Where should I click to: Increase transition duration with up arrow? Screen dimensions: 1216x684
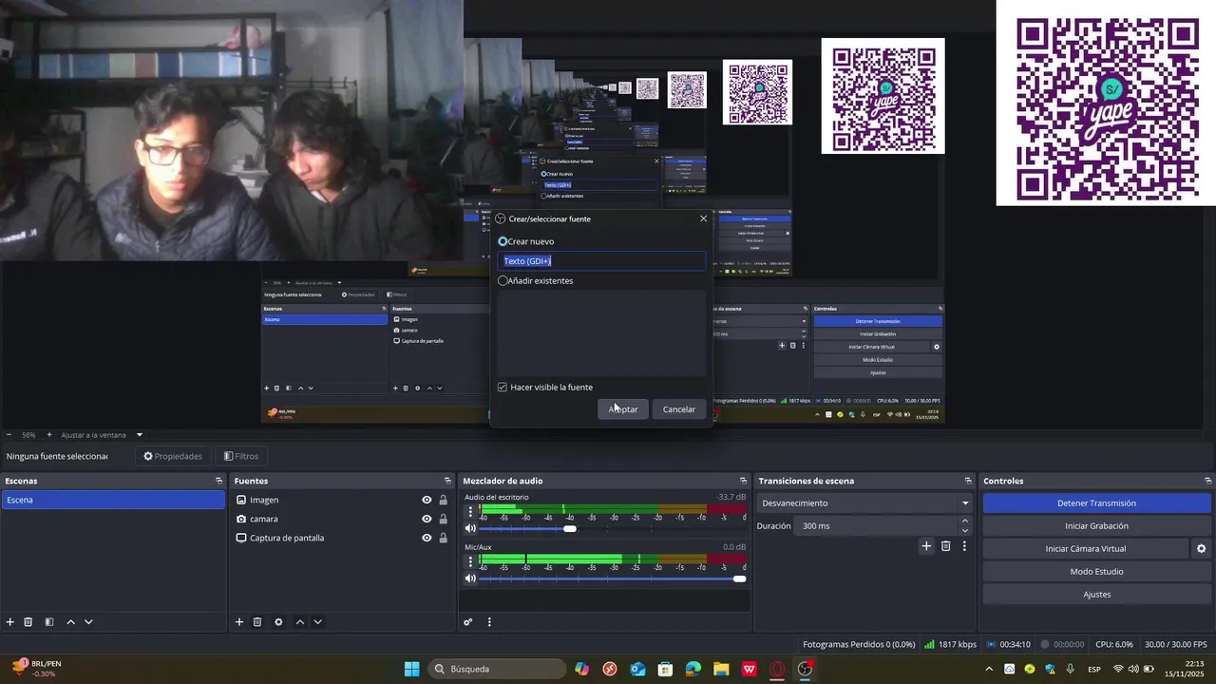[x=965, y=521]
